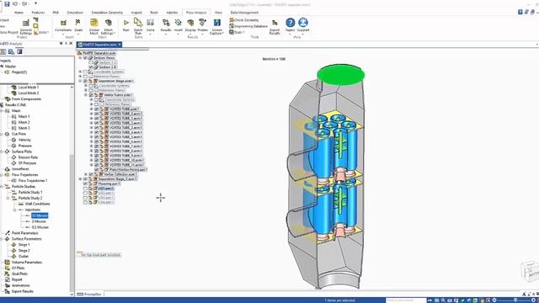Adjust the zoom slider in status bar
The height and width of the screenshot is (303, 539).
[x=515, y=300]
